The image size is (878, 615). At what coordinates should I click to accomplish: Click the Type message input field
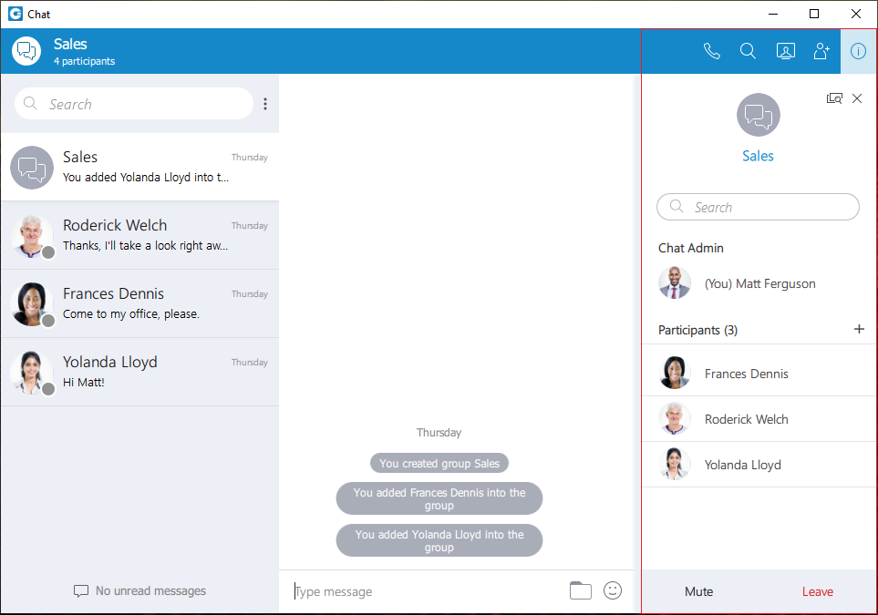coord(419,590)
